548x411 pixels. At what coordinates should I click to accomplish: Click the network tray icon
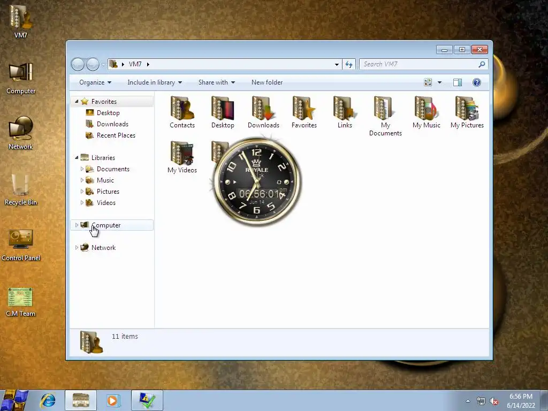[481, 401]
